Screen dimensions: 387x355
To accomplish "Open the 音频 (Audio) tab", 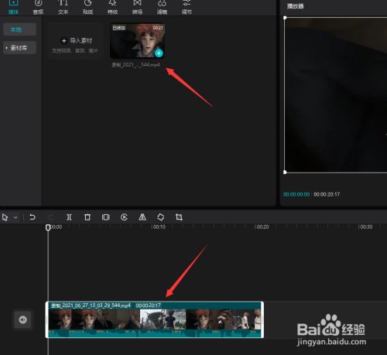I will [x=38, y=7].
